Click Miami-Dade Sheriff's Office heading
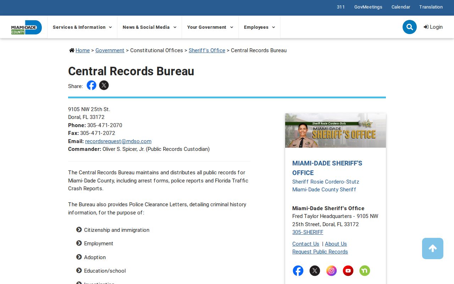This screenshot has width=454, height=284. (327, 168)
